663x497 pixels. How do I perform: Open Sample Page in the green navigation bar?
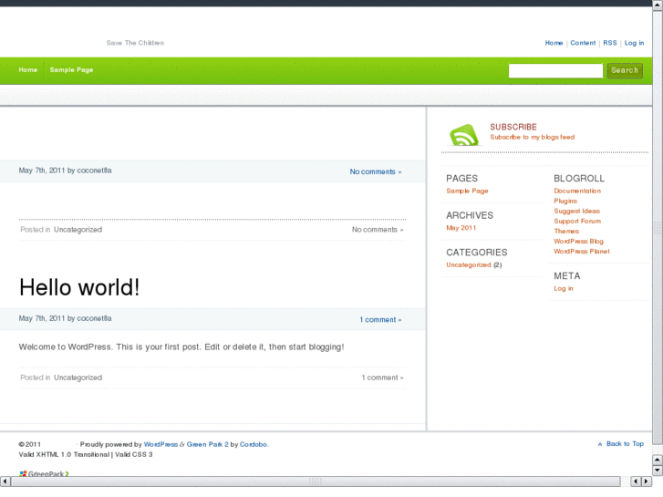(x=71, y=70)
